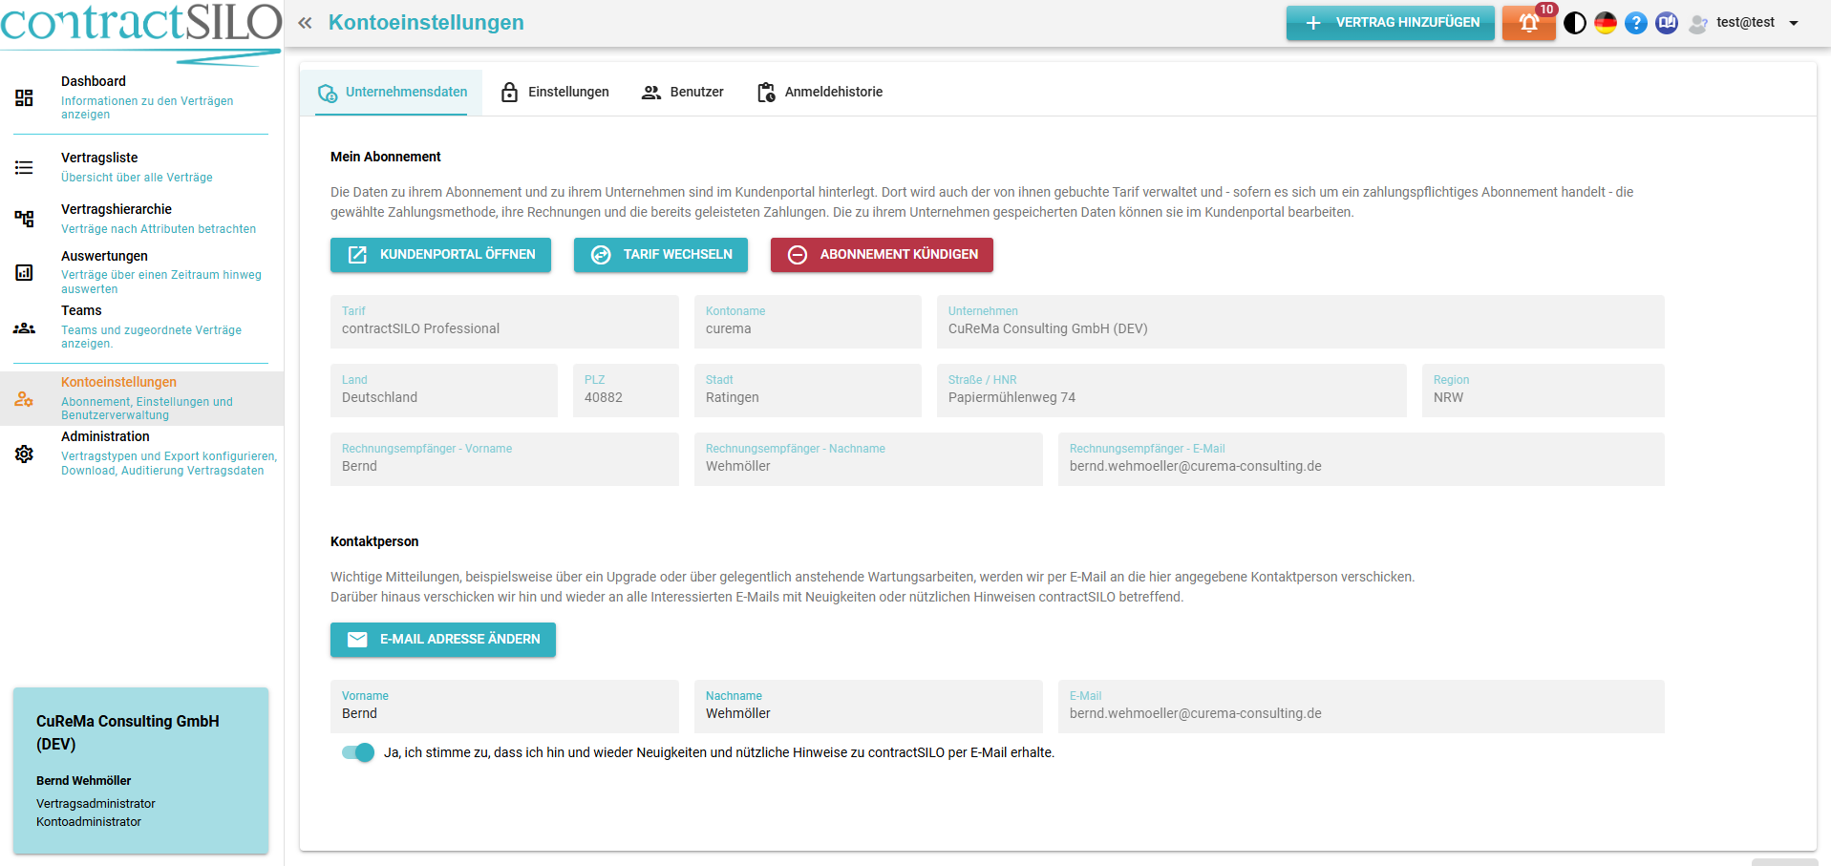Image resolution: width=1831 pixels, height=866 pixels.
Task: Click the Kontoeinstellungen user-gear icon
Action: click(x=24, y=399)
